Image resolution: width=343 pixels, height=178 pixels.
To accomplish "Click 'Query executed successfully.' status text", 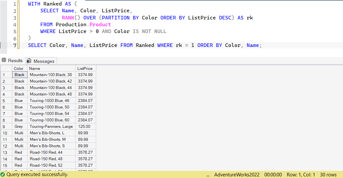I will tap(37, 174).
